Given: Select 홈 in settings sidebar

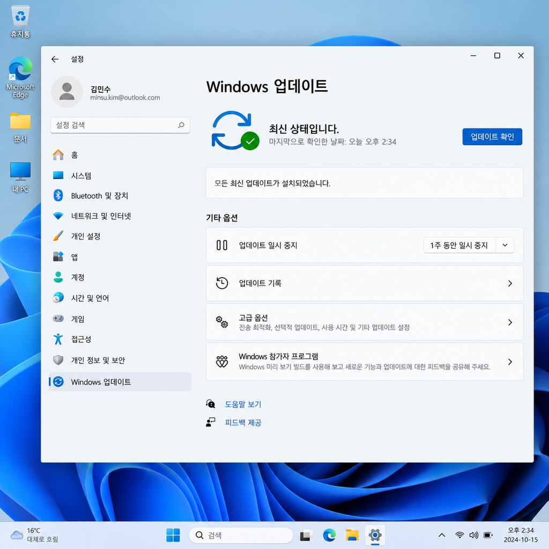Looking at the screenshot, I should (120, 155).
